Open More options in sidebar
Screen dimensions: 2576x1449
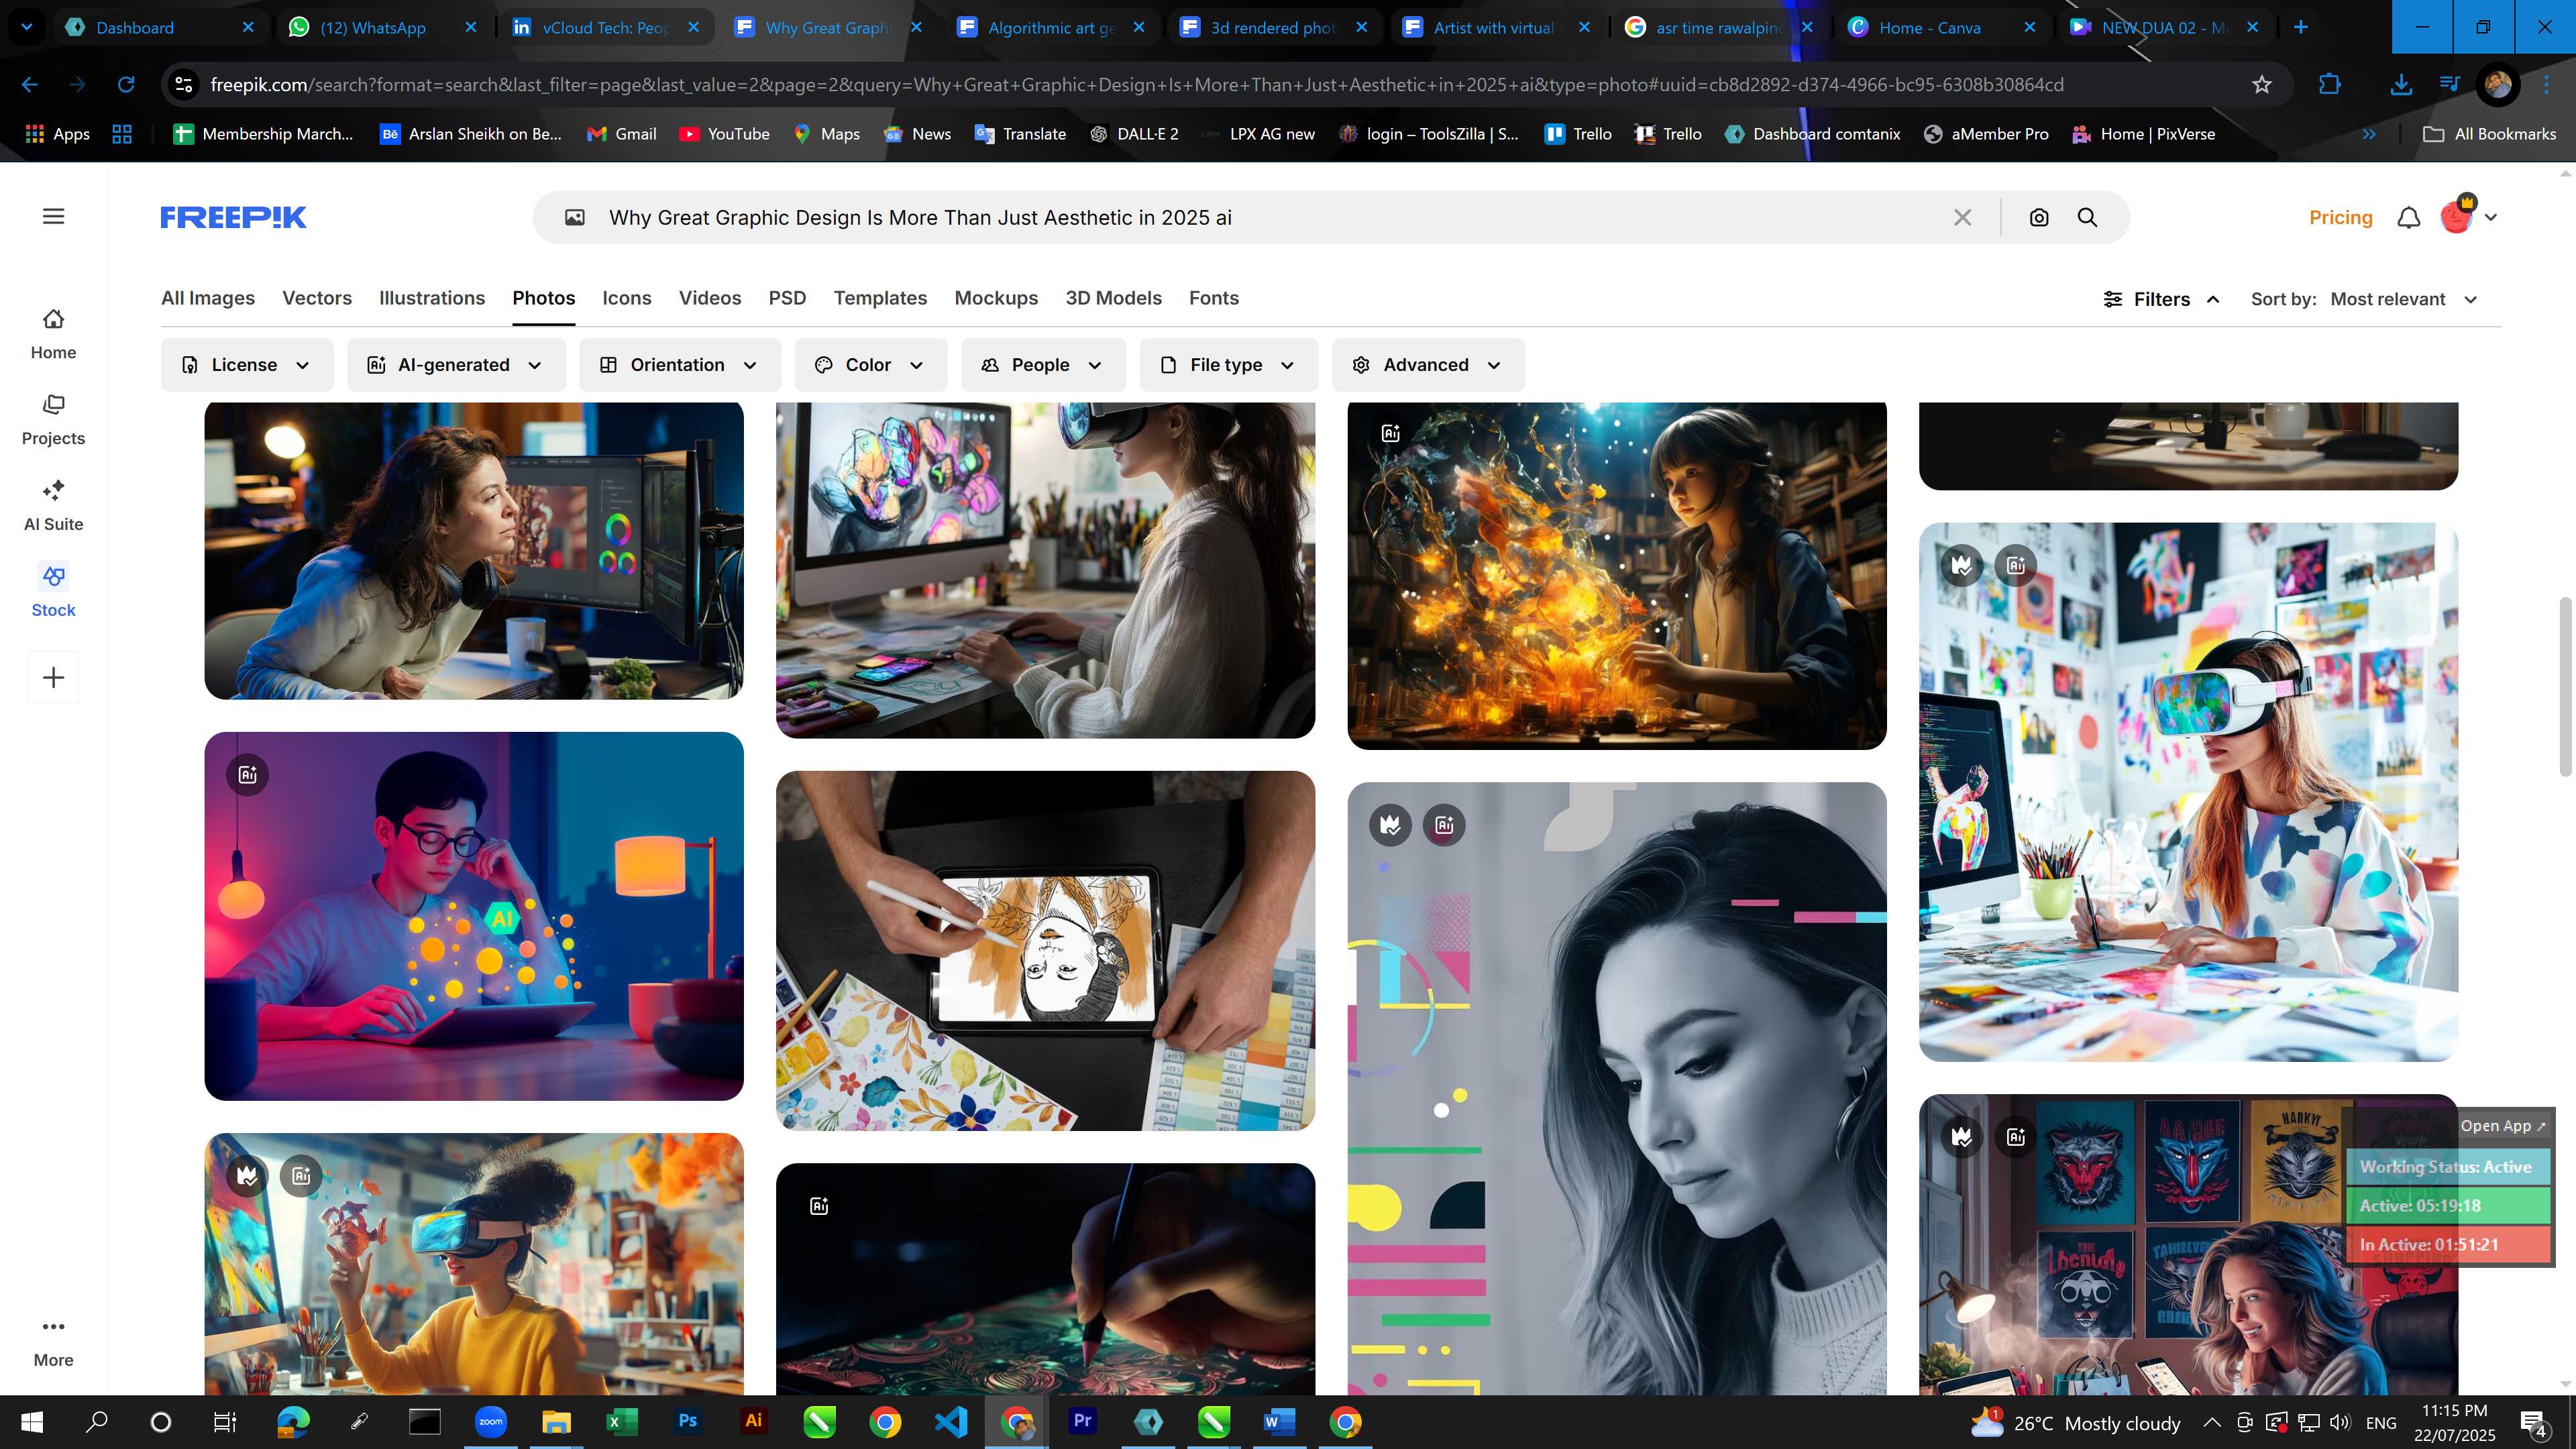pos(53,1342)
